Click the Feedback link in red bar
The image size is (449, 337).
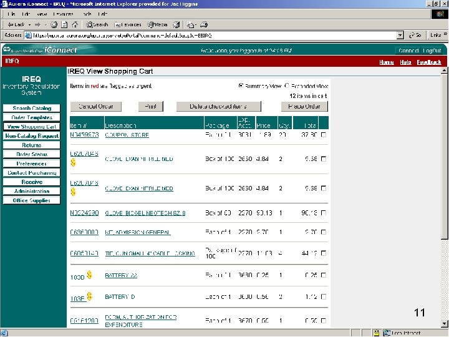point(429,62)
